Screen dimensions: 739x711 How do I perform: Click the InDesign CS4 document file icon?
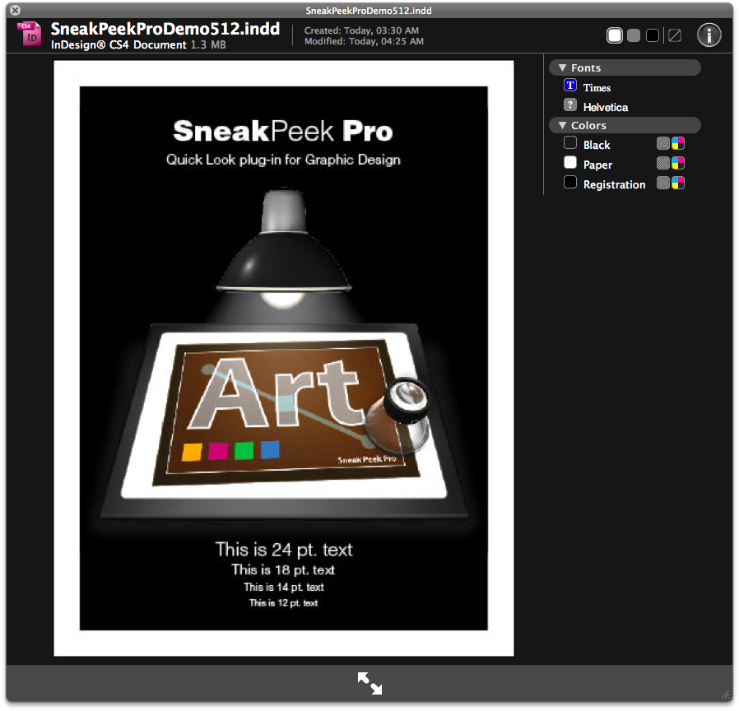(x=30, y=35)
